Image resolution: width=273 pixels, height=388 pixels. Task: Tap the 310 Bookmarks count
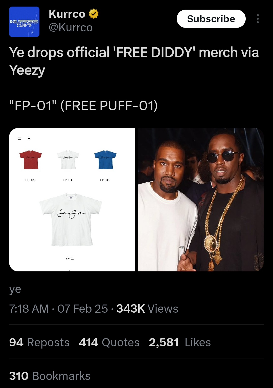[x=50, y=376]
